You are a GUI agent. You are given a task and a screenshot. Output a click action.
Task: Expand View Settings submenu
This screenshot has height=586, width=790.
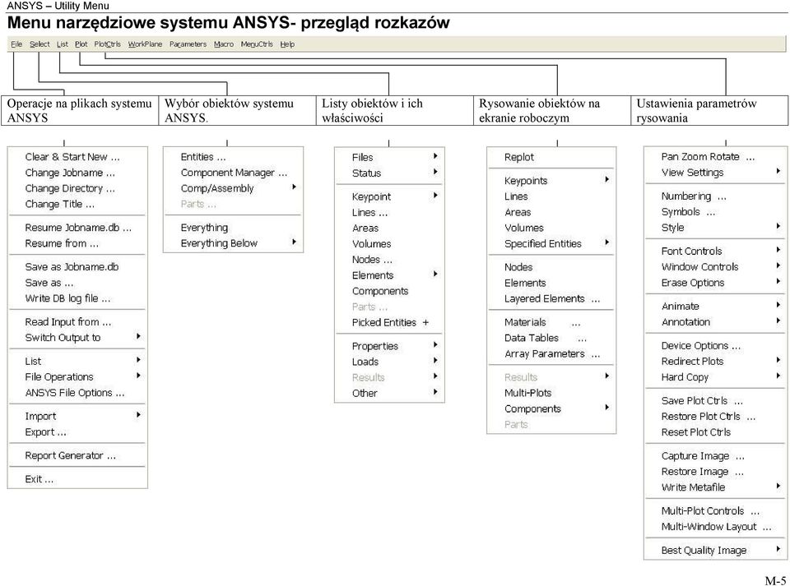tap(715, 173)
